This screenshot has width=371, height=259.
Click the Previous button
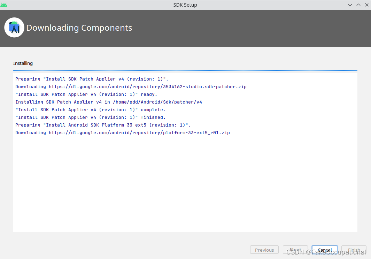264,250
